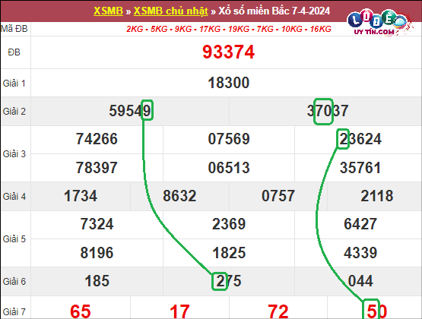Select Giải 6 number 275

pos(229,281)
